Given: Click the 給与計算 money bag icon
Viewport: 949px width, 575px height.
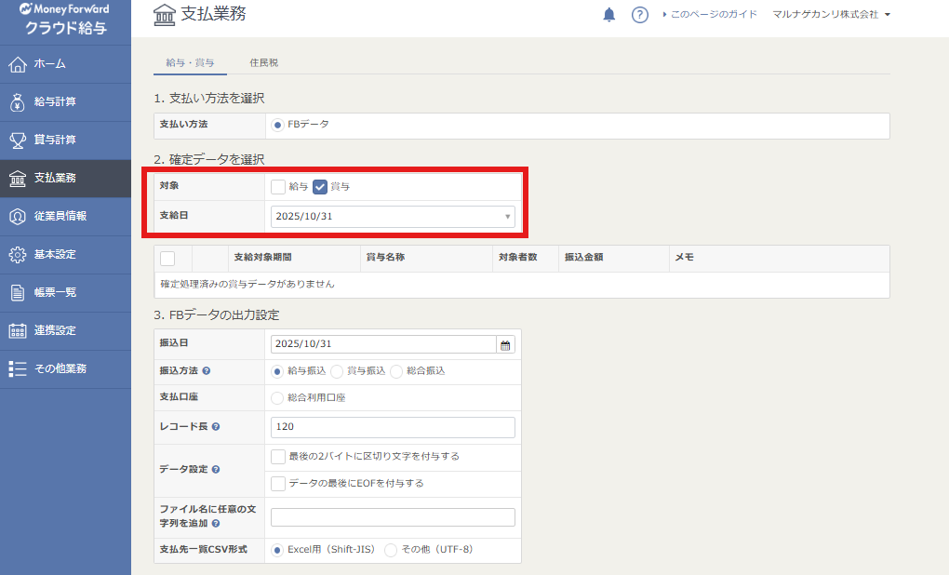Looking at the screenshot, I should pos(17,102).
